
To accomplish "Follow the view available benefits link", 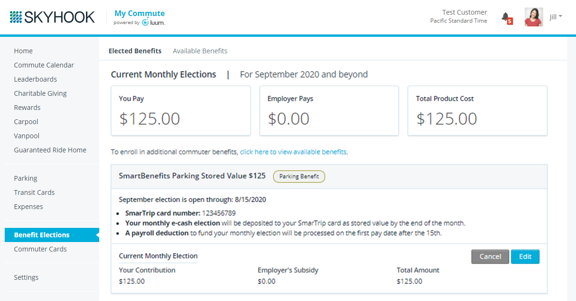I will (x=293, y=152).
